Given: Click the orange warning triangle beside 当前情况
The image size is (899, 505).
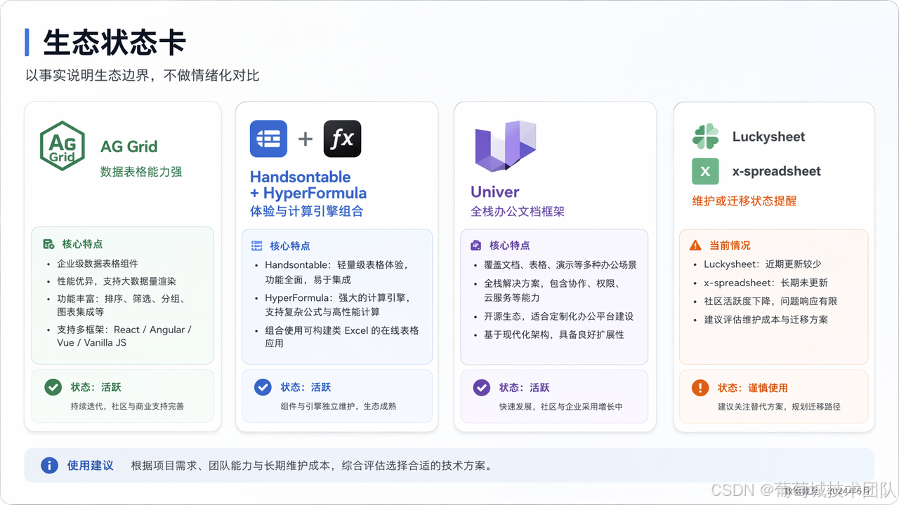Looking at the screenshot, I should (695, 245).
